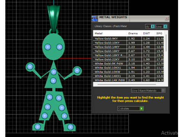183x137 pixels.
Task: Click the Metal Weights flask icon
Action: tap(95, 19)
